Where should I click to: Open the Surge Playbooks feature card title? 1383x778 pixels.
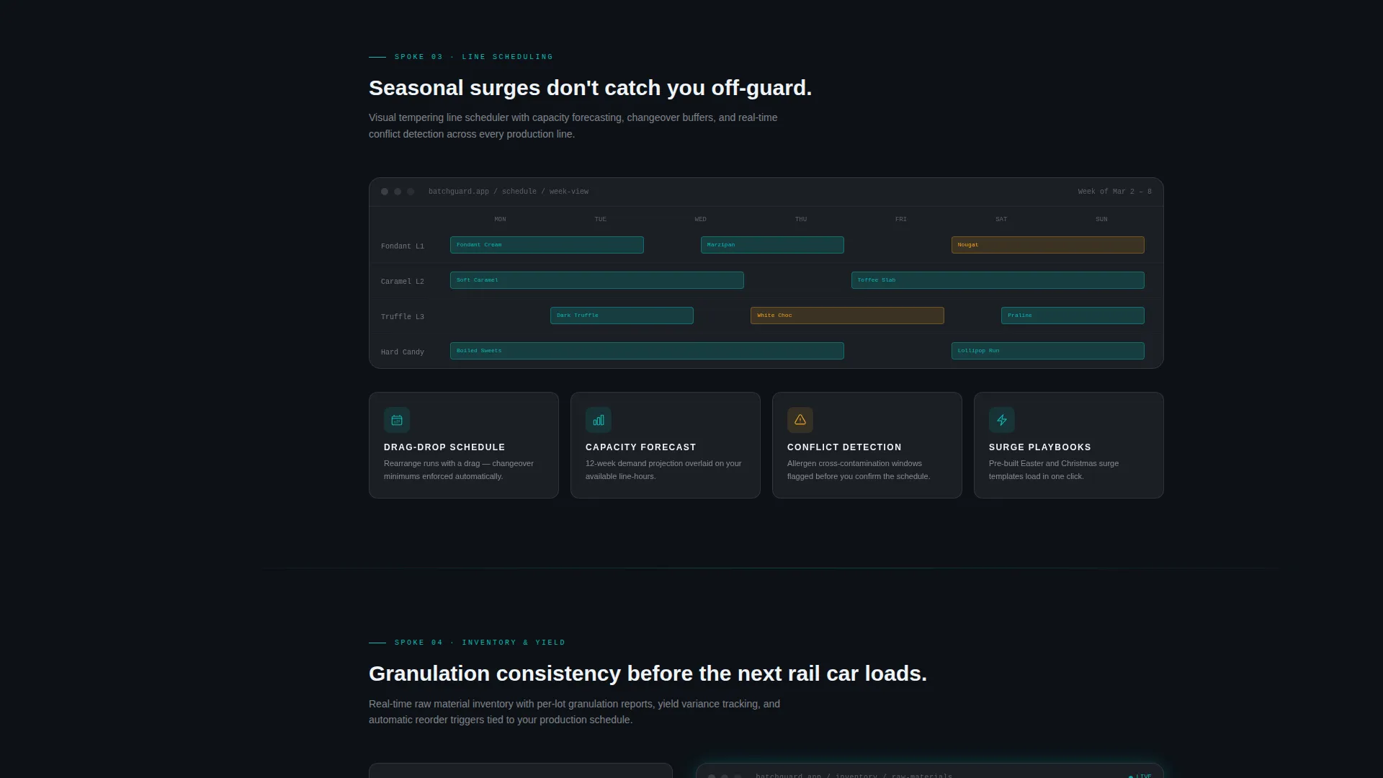(1039, 447)
